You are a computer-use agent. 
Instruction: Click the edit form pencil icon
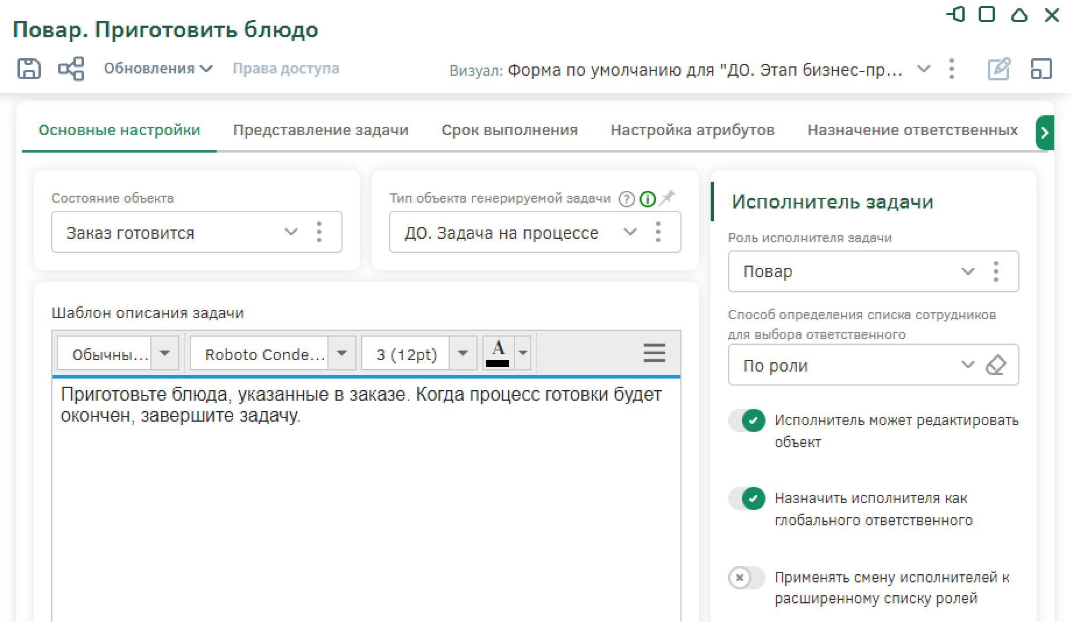tap(998, 69)
